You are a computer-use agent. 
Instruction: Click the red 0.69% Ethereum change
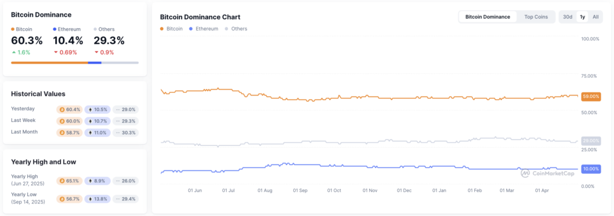click(65, 52)
